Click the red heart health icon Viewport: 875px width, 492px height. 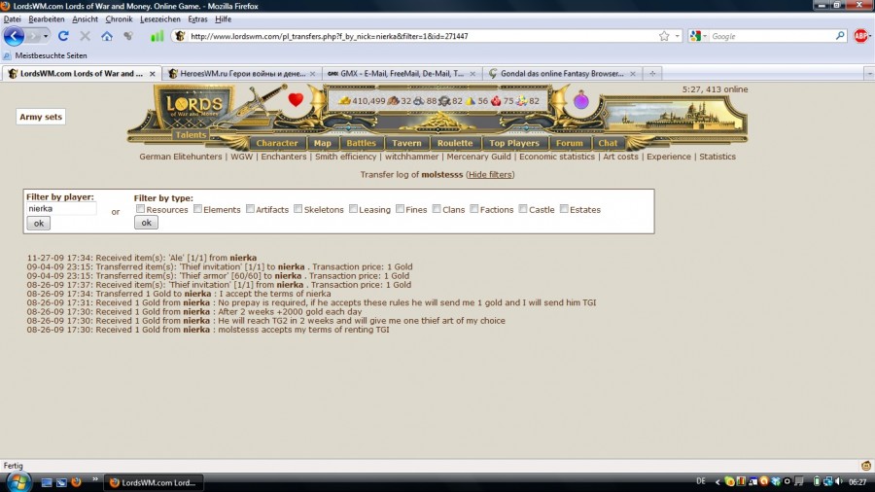(296, 100)
